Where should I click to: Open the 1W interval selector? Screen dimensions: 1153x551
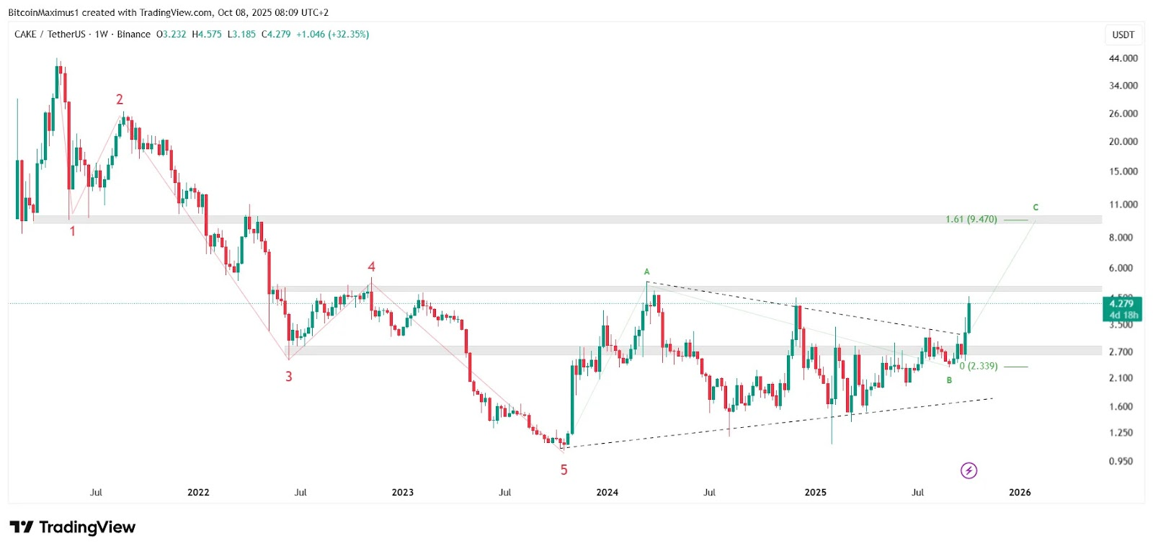102,35
